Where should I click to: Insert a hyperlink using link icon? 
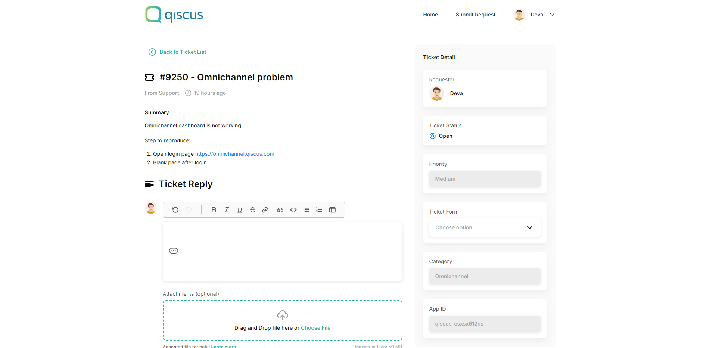265,210
